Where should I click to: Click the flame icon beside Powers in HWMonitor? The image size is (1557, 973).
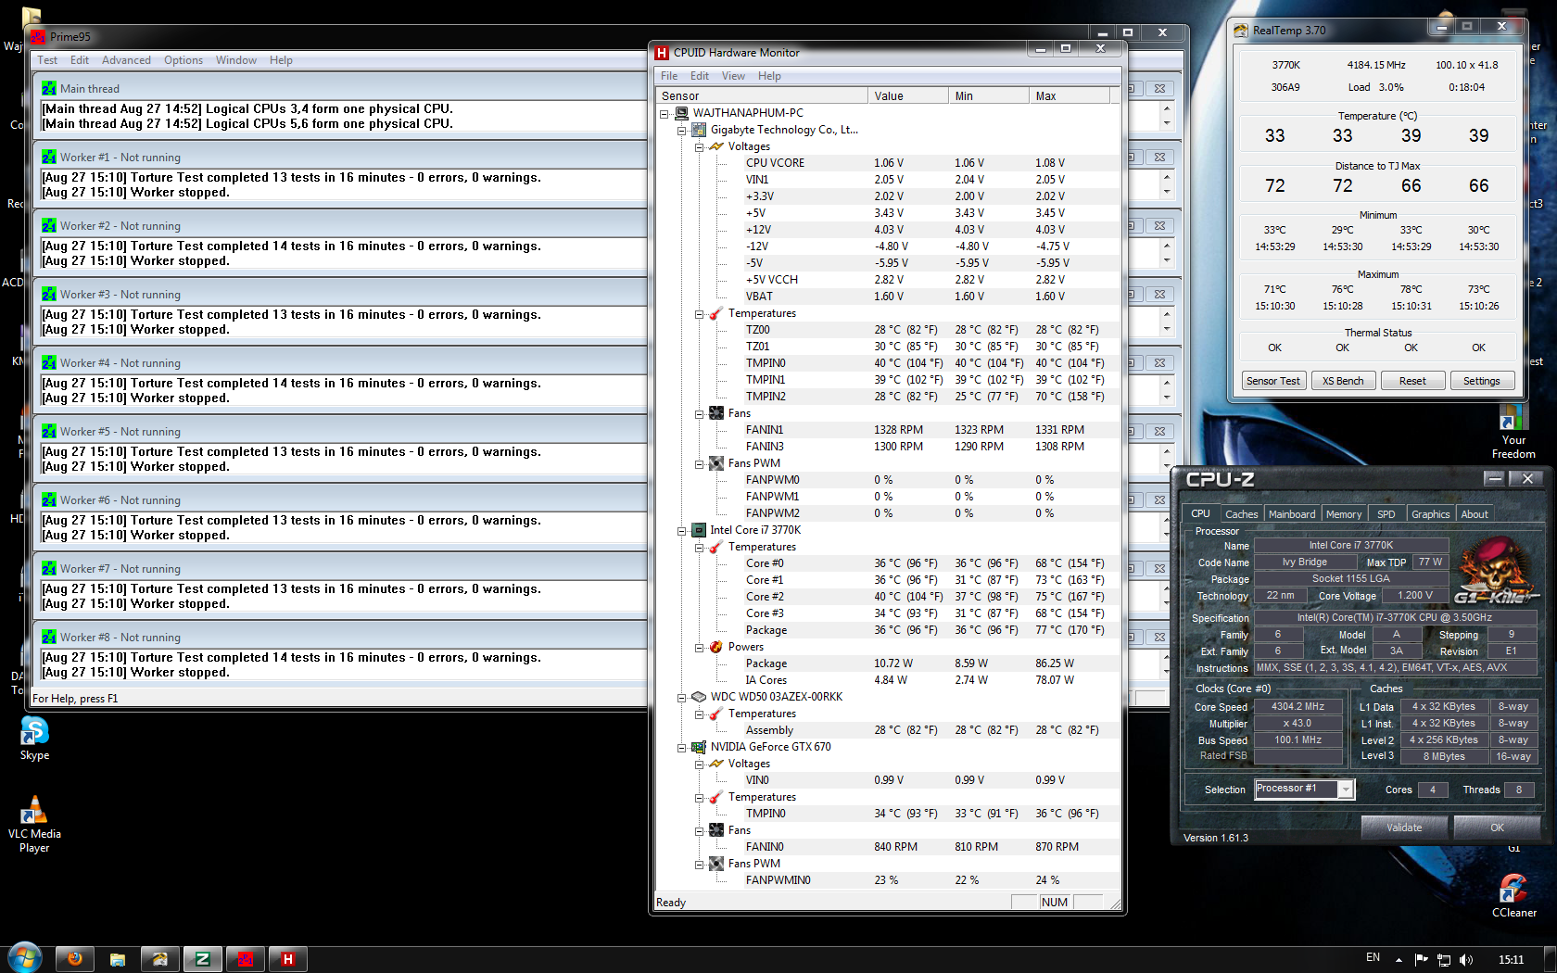coord(716,647)
